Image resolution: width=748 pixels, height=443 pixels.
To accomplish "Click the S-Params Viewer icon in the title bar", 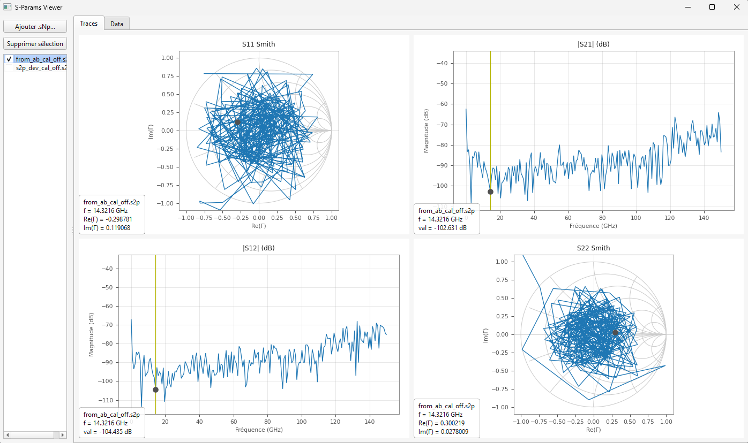I will [8, 7].
